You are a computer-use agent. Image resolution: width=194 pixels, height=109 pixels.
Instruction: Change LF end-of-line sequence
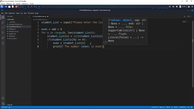(172, 107)
